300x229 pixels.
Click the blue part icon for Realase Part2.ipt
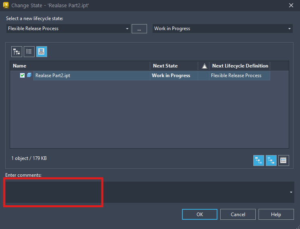click(x=29, y=75)
